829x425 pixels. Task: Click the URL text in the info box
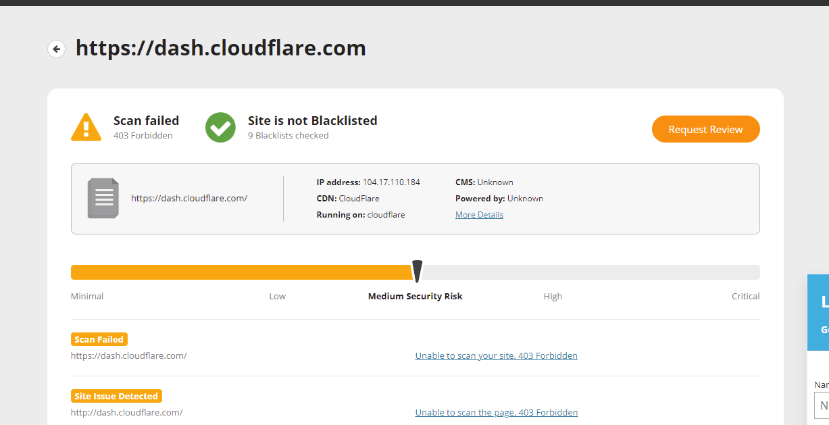point(189,199)
